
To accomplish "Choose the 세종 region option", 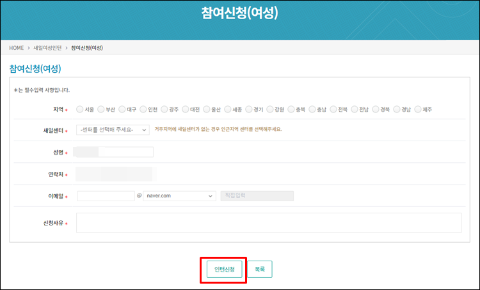I will pos(228,109).
